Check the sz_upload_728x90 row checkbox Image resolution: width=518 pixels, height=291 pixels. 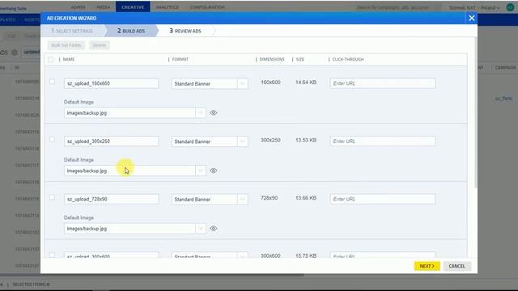click(52, 197)
